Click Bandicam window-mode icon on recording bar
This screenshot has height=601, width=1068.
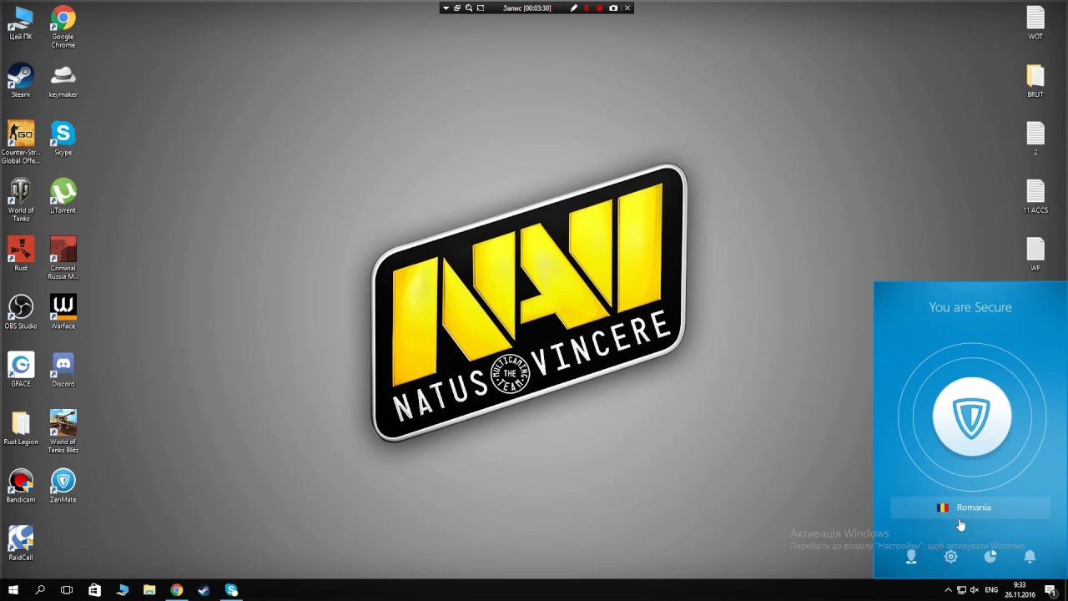point(456,8)
